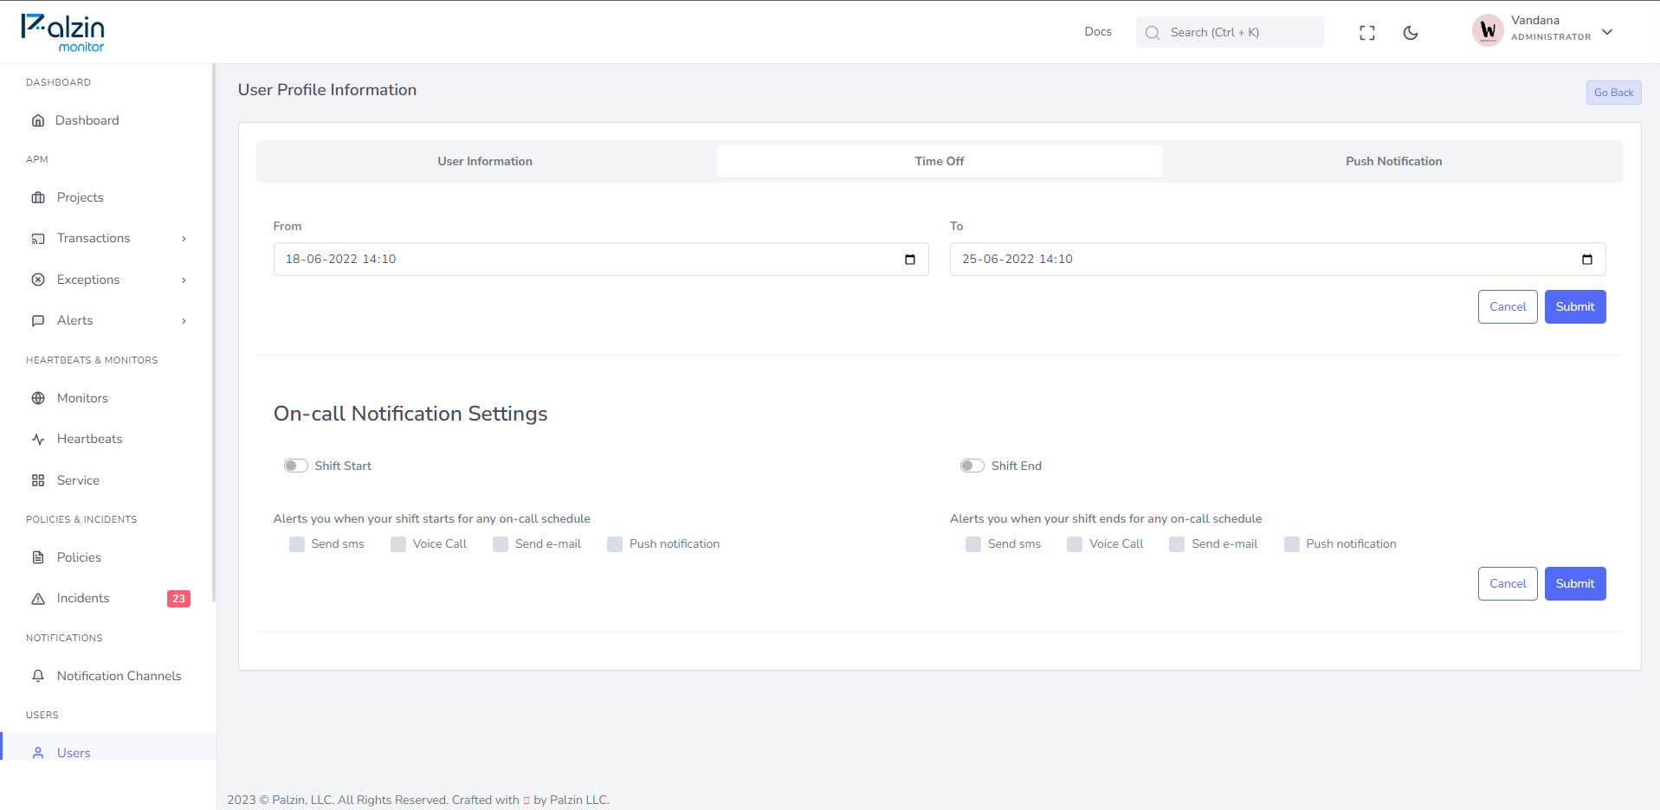Open the Docs link
This screenshot has width=1660, height=810.
coord(1098,32)
